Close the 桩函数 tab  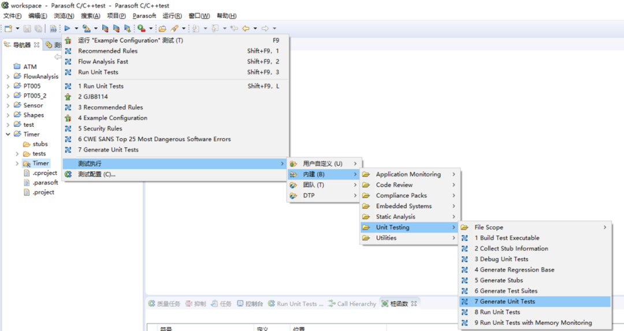pos(414,304)
